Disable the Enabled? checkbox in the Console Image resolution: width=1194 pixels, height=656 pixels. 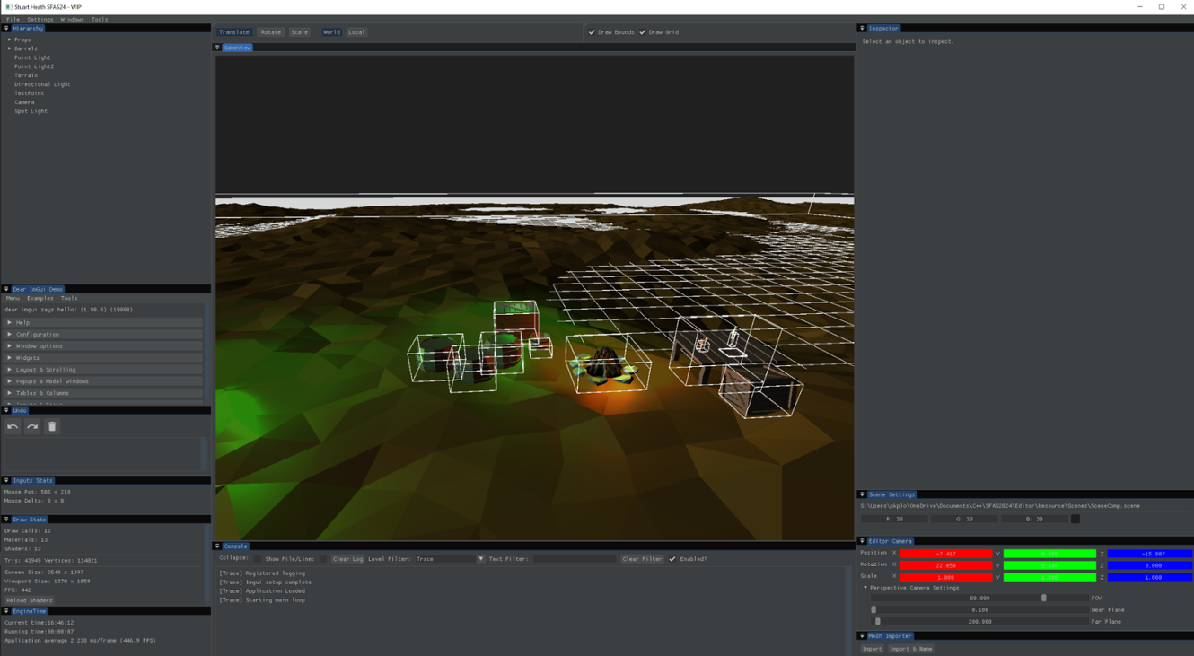(672, 558)
